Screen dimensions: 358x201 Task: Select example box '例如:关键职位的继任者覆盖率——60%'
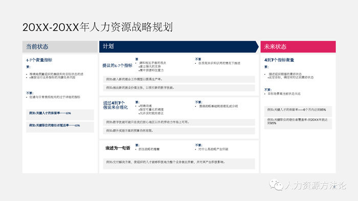60,127
